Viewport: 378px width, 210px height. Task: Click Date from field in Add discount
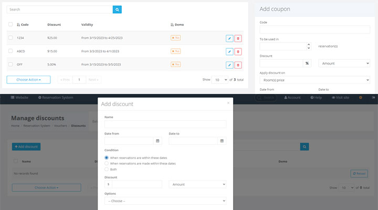(129, 141)
